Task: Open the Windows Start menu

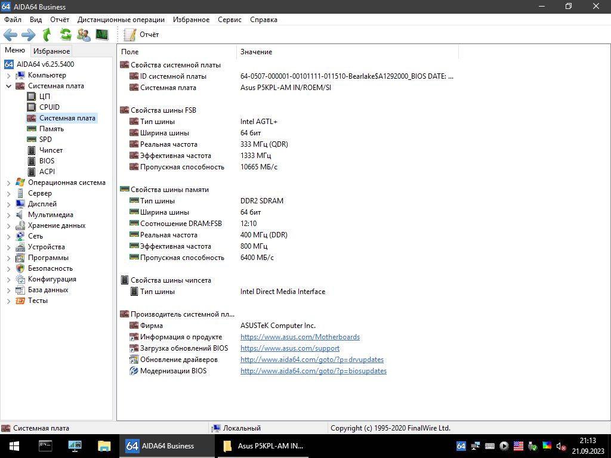Action: point(14,446)
